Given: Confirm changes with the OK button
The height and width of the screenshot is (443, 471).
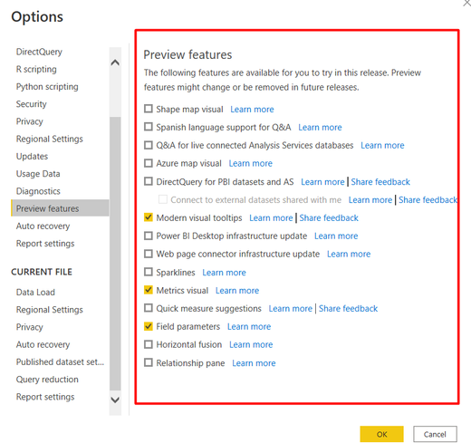Looking at the screenshot, I should 381,434.
